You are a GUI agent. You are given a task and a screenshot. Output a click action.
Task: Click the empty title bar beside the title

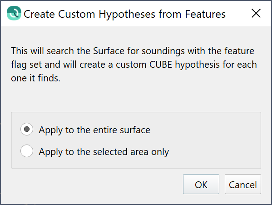tap(238, 14)
